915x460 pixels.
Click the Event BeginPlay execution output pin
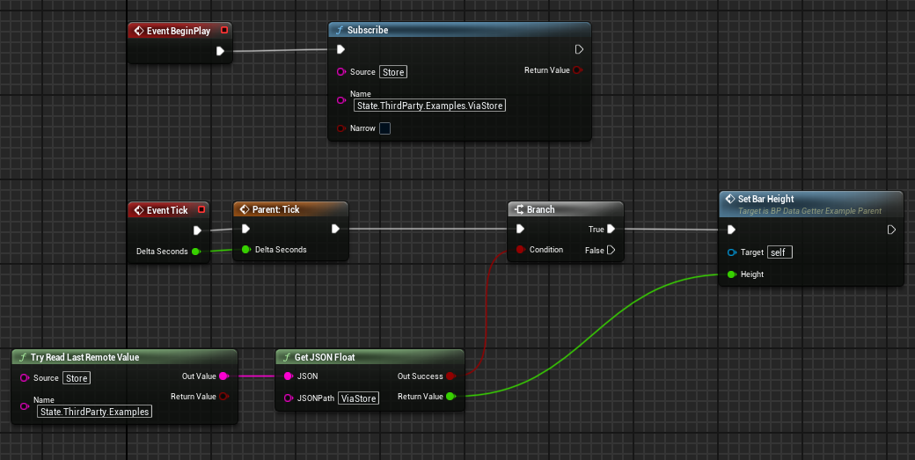[x=220, y=51]
